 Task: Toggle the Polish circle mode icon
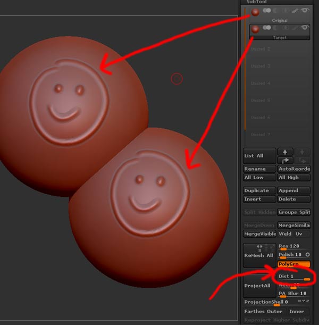(308, 255)
